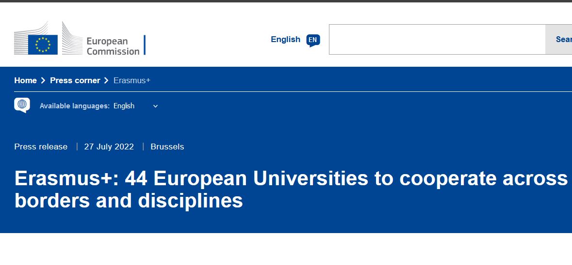
Task: Expand the Available languages English dropdown
Action: pos(135,106)
